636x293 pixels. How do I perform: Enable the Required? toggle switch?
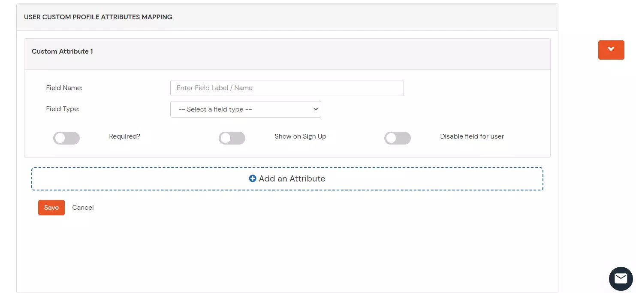pos(66,138)
